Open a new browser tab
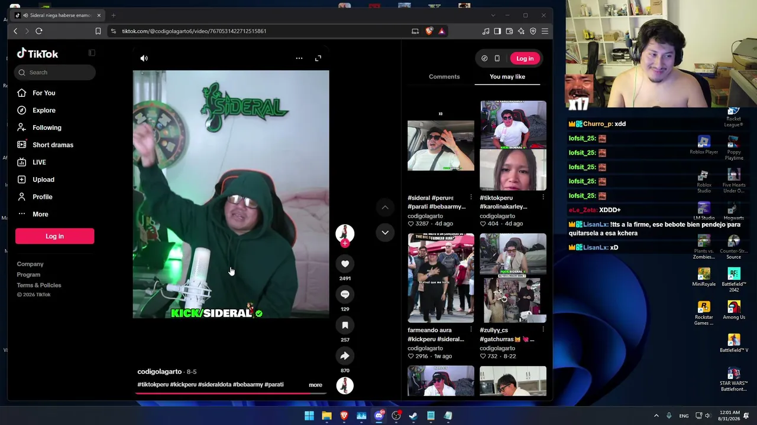Image resolution: width=757 pixels, height=425 pixels. (x=114, y=15)
